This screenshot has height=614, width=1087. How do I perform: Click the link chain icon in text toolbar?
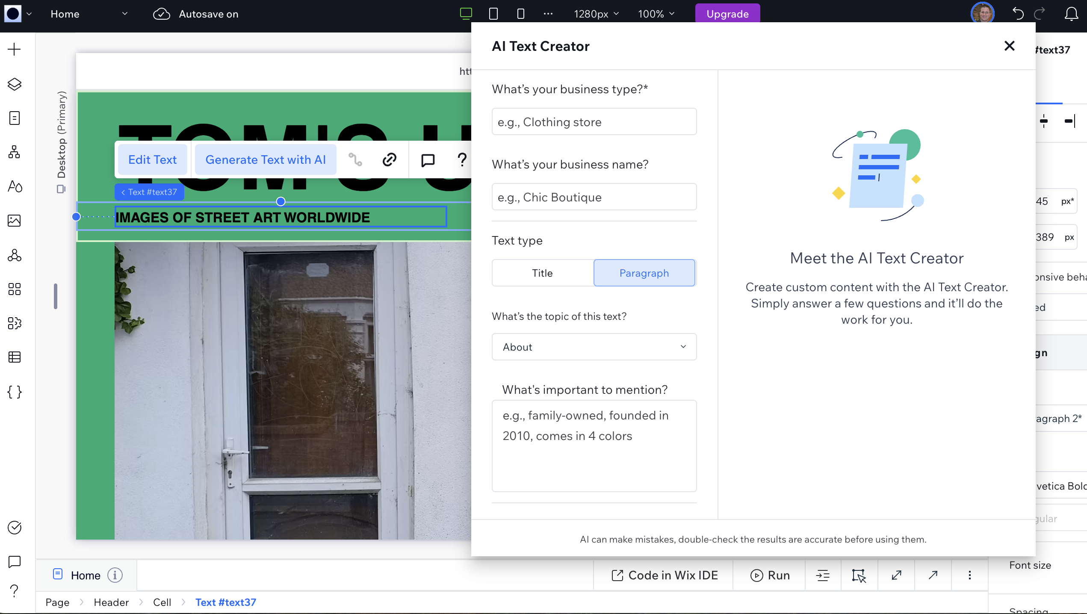pos(389,159)
